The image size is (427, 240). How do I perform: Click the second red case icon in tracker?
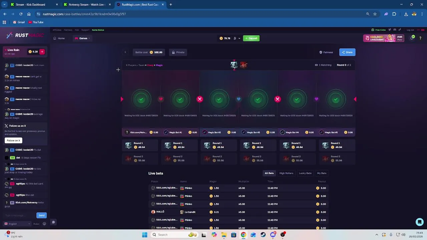(244, 65)
